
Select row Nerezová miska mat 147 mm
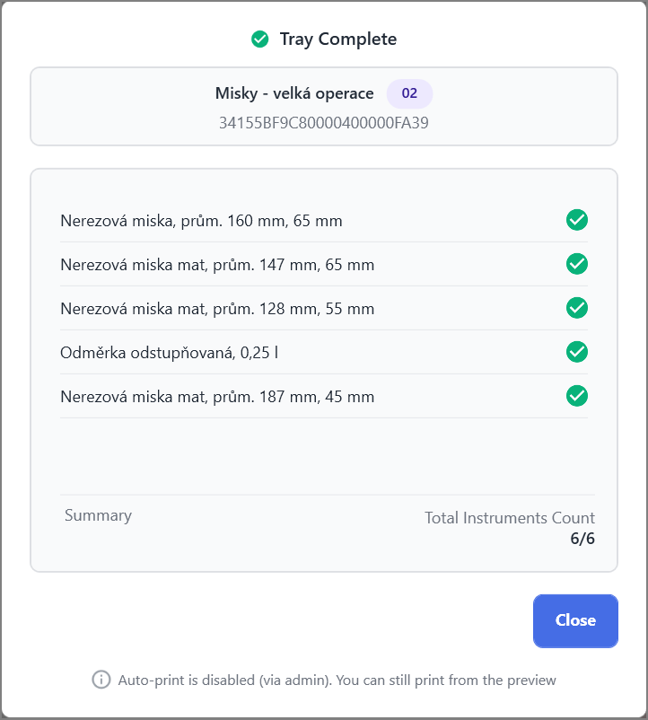tap(324, 265)
